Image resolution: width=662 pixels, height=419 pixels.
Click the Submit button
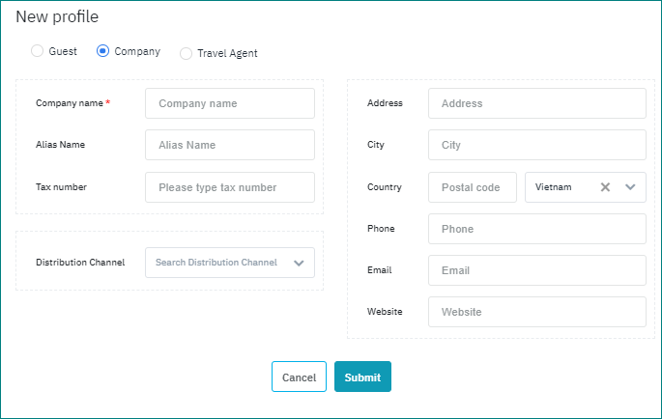[362, 377]
